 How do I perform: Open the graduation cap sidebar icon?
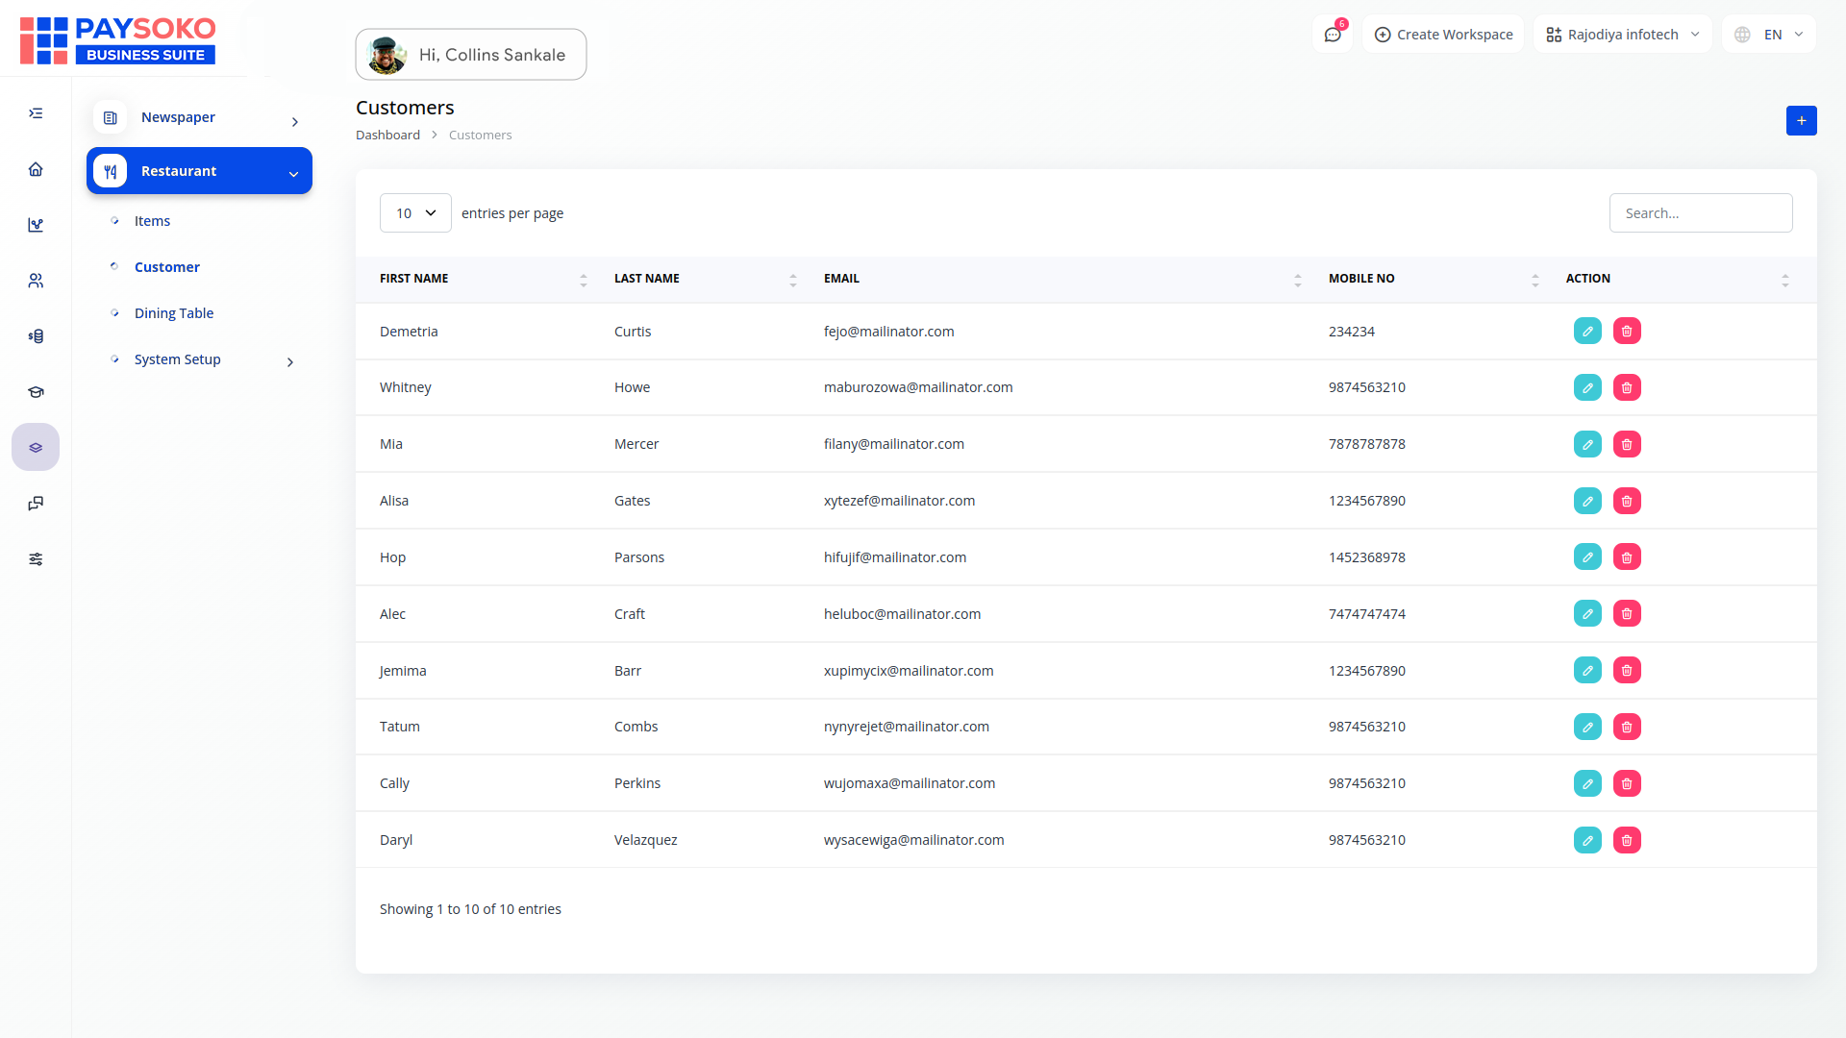36,392
